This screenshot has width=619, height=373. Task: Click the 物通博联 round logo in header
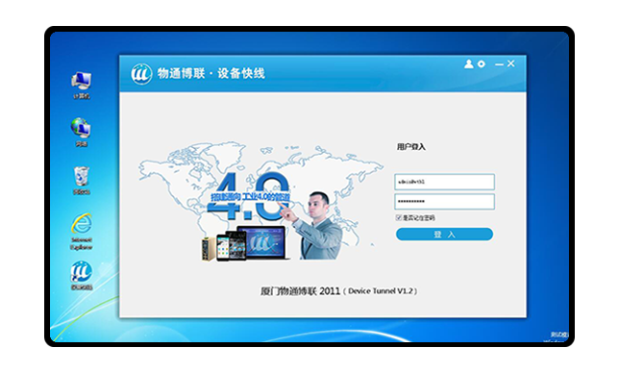coord(141,73)
